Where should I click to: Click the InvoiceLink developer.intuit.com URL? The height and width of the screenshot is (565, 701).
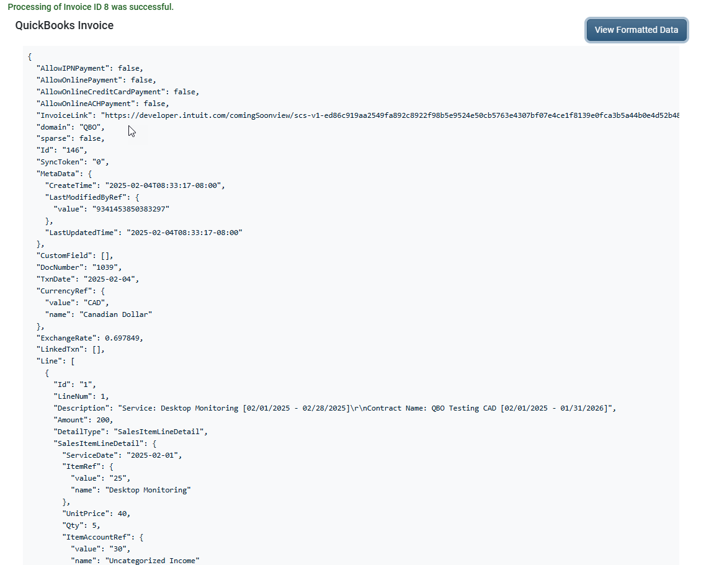391,115
